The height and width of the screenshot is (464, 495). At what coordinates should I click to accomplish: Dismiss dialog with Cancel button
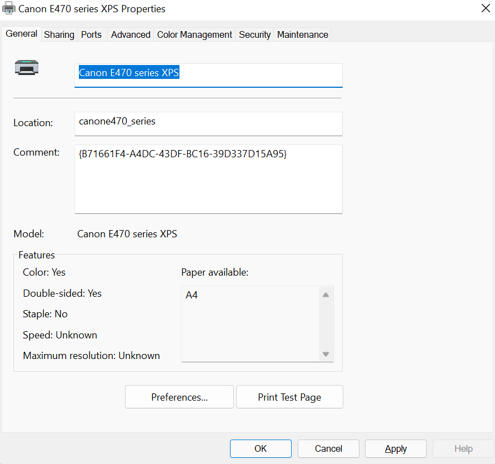328,448
